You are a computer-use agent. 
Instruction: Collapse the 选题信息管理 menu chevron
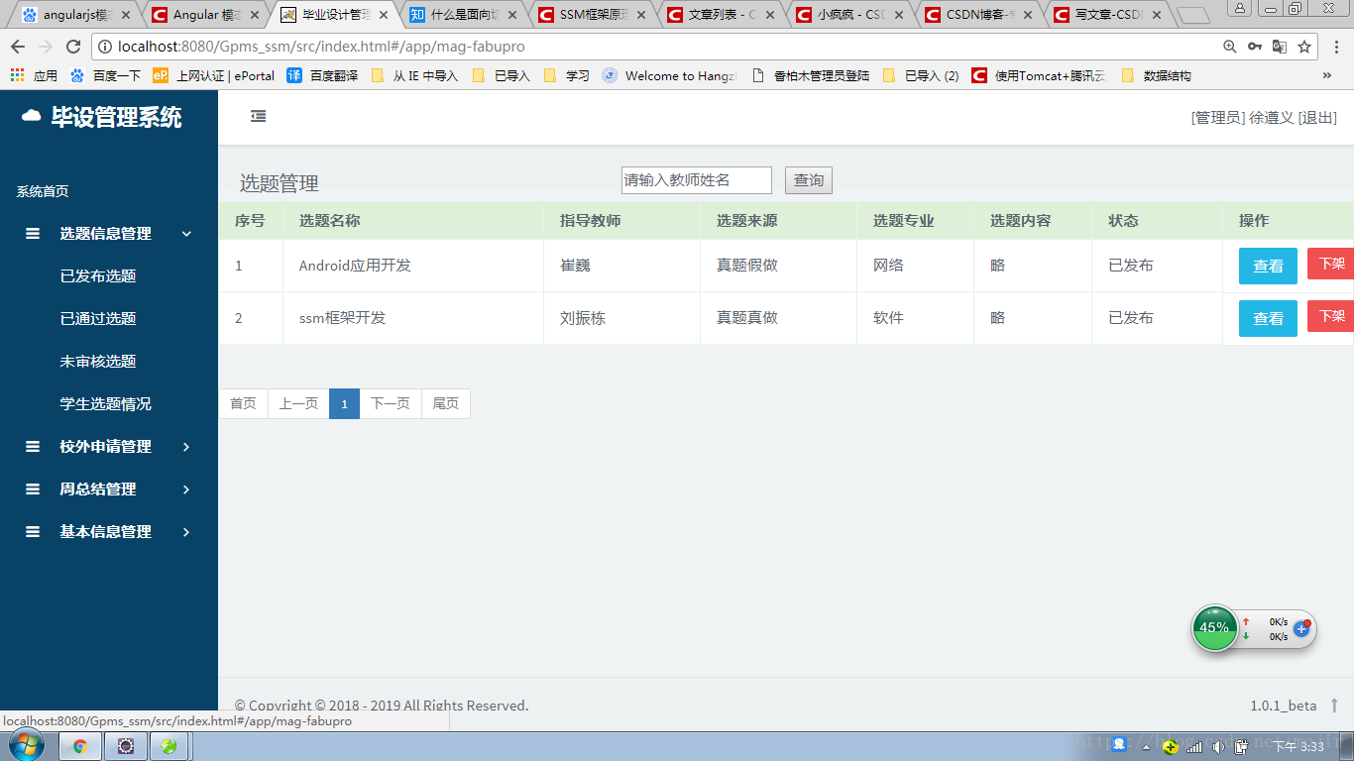click(x=186, y=234)
